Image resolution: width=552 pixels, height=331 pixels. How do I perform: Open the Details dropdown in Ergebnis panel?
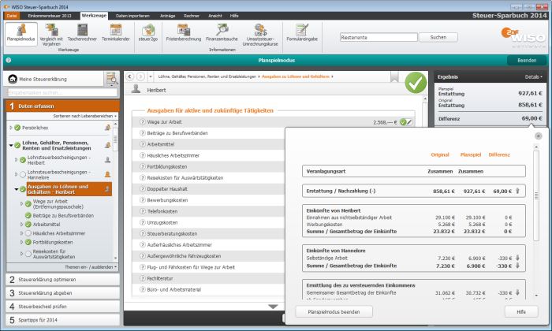tap(533, 76)
